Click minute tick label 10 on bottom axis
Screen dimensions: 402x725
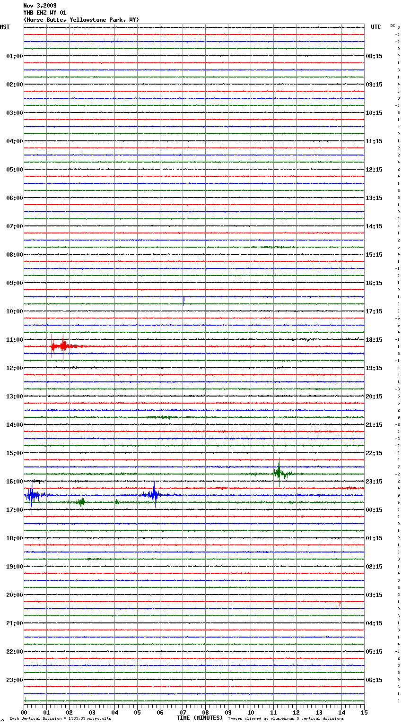point(251,712)
